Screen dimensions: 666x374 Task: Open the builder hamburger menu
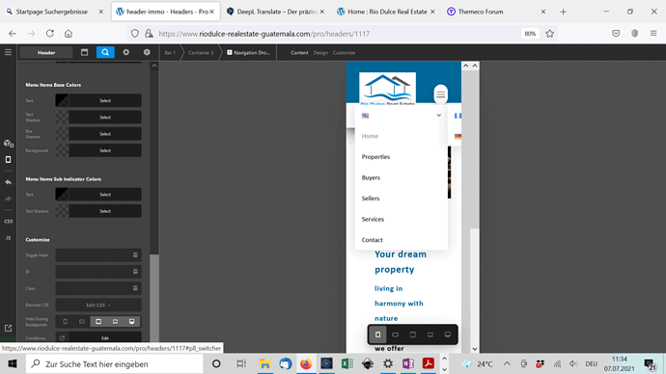click(x=8, y=52)
